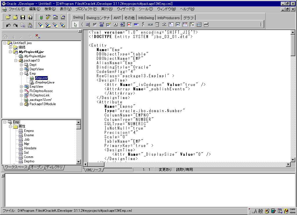The width and height of the screenshot is (297, 215).
Task: Select the Ename attribute in structure pane
Action: (29, 135)
